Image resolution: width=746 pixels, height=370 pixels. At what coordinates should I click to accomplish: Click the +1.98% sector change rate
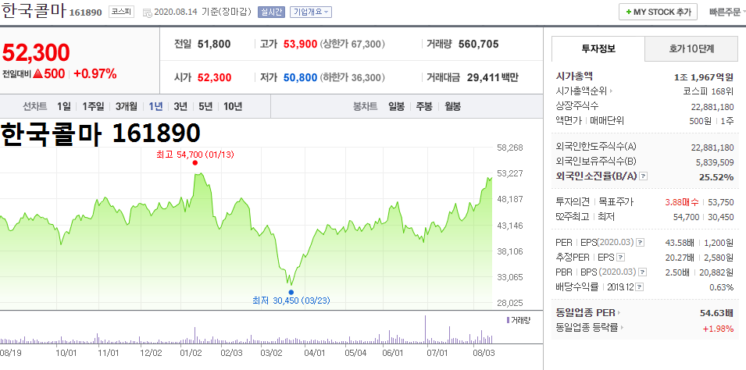718,328
